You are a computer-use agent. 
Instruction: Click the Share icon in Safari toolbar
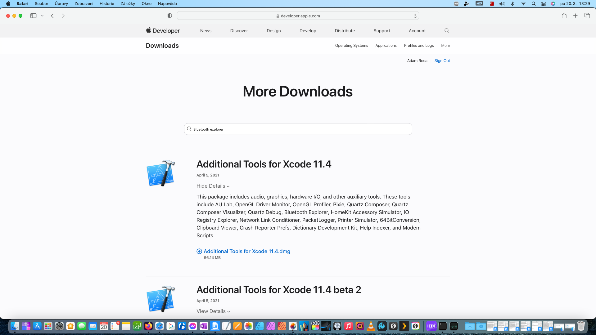click(564, 16)
